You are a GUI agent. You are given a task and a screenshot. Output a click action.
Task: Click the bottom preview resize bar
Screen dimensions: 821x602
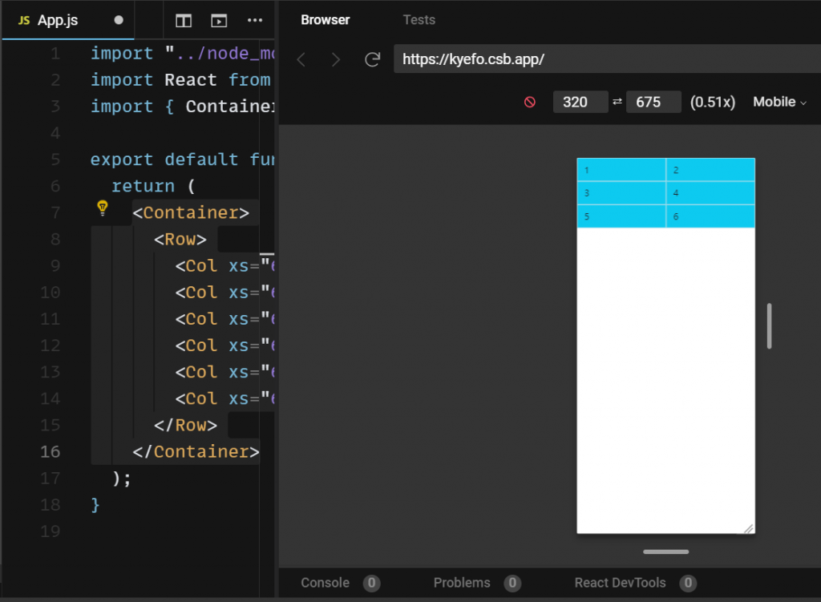[666, 551]
